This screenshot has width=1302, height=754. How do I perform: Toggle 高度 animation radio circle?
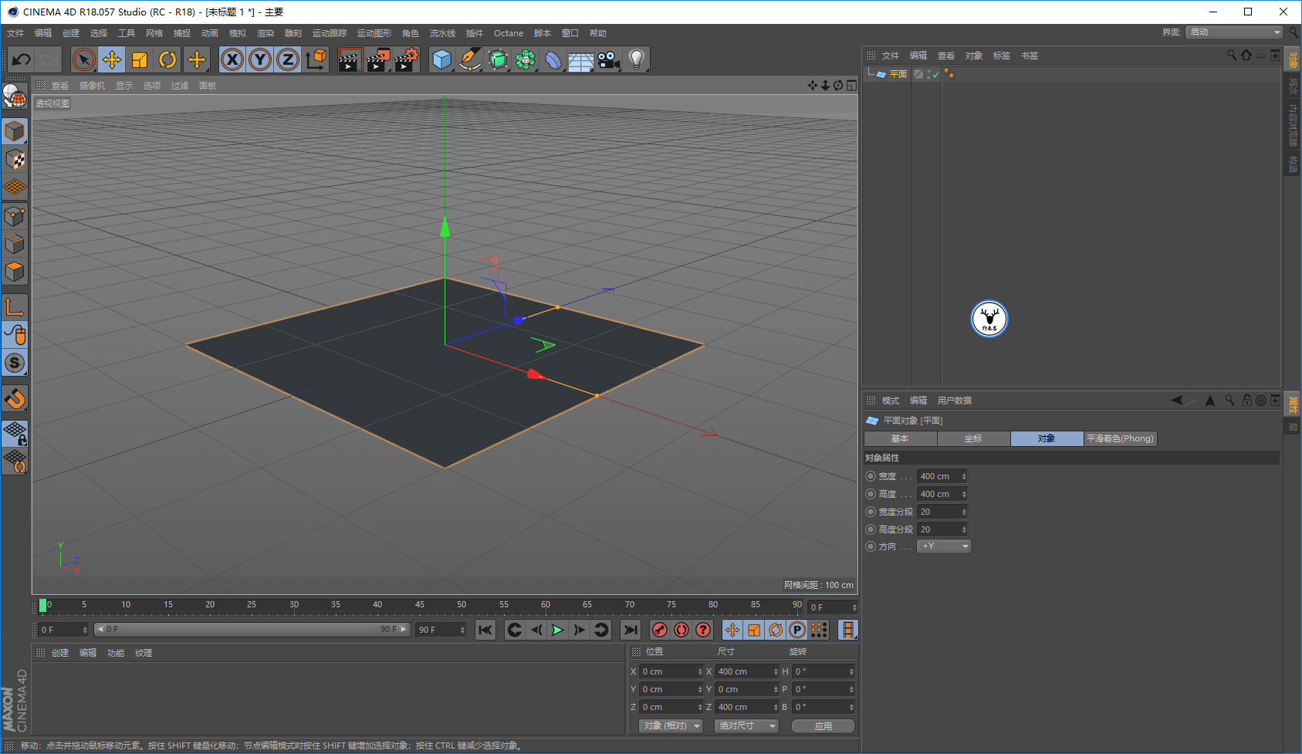pos(871,494)
